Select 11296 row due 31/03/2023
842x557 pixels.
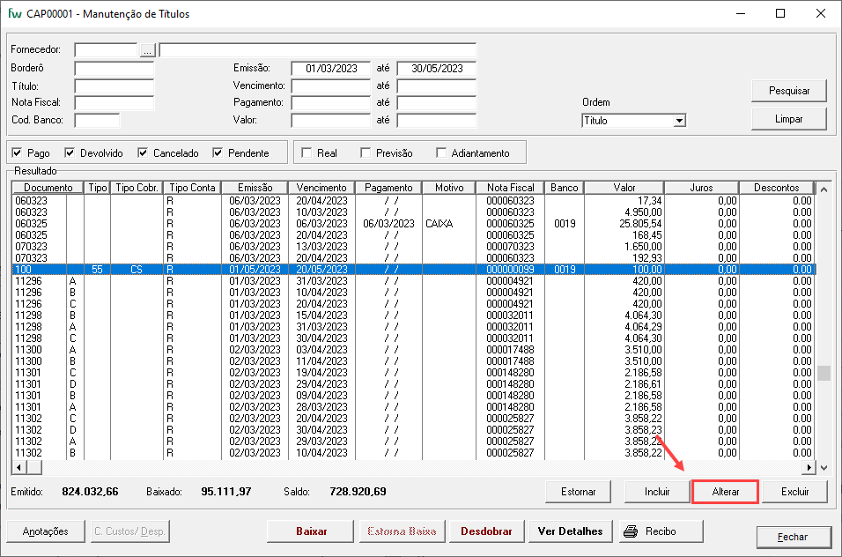click(x=414, y=281)
